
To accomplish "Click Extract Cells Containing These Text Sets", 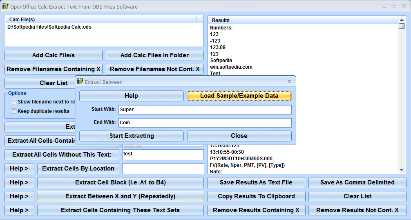I will click(x=120, y=210).
